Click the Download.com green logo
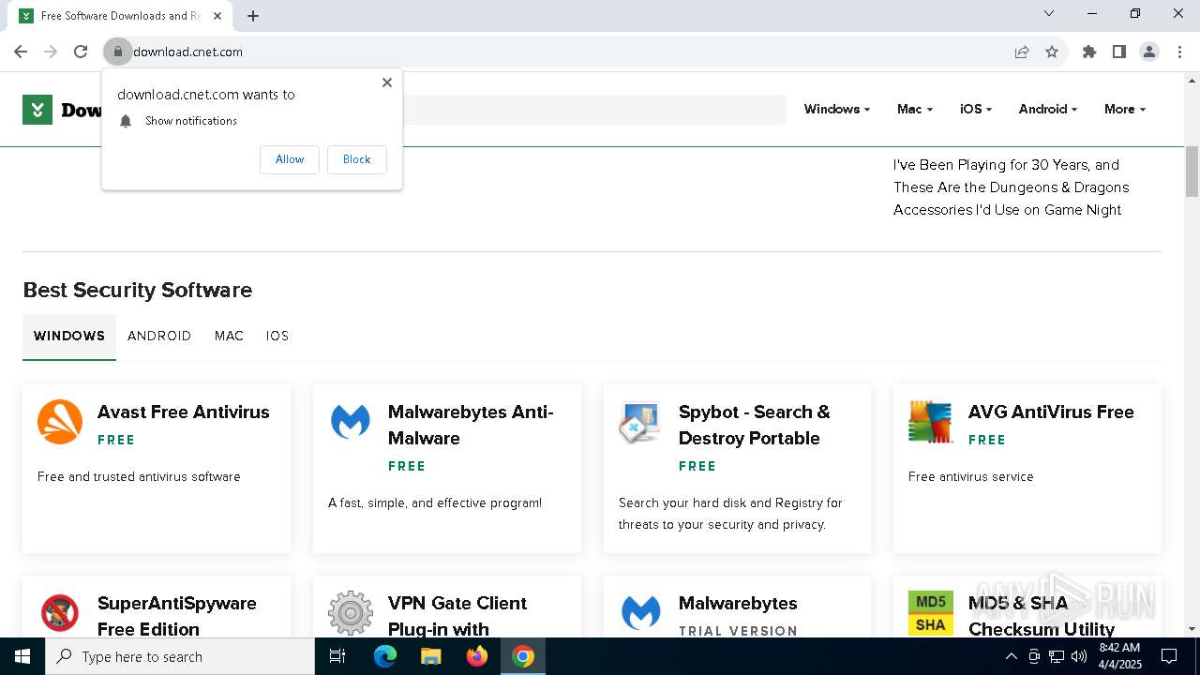 pyautogui.click(x=37, y=110)
